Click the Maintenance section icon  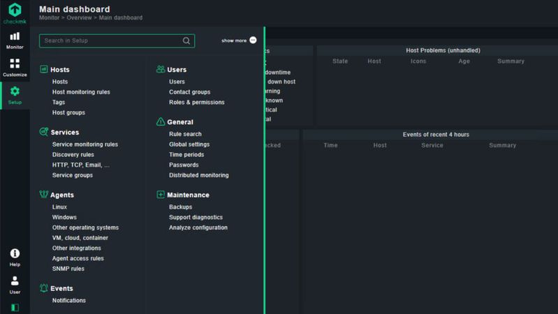coord(161,195)
